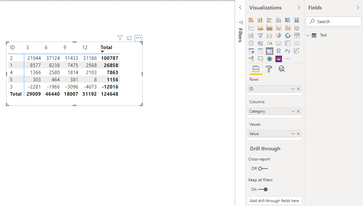Open ID field dropdown in Rows
This screenshot has width=363, height=206.
coord(293,89)
